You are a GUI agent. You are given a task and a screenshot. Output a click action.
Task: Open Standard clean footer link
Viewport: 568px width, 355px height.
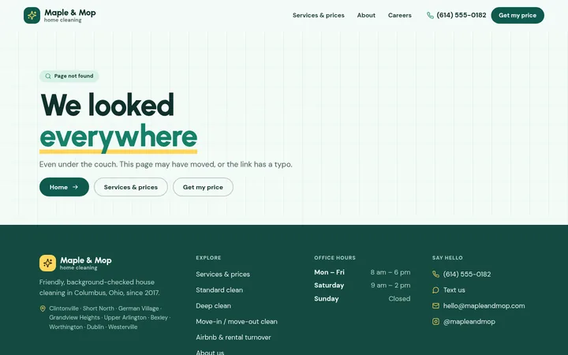pos(219,290)
